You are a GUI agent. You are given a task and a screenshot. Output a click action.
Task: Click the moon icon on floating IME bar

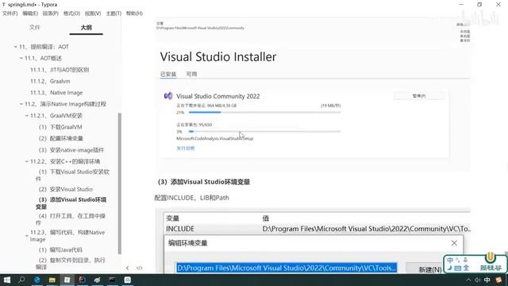point(450,269)
